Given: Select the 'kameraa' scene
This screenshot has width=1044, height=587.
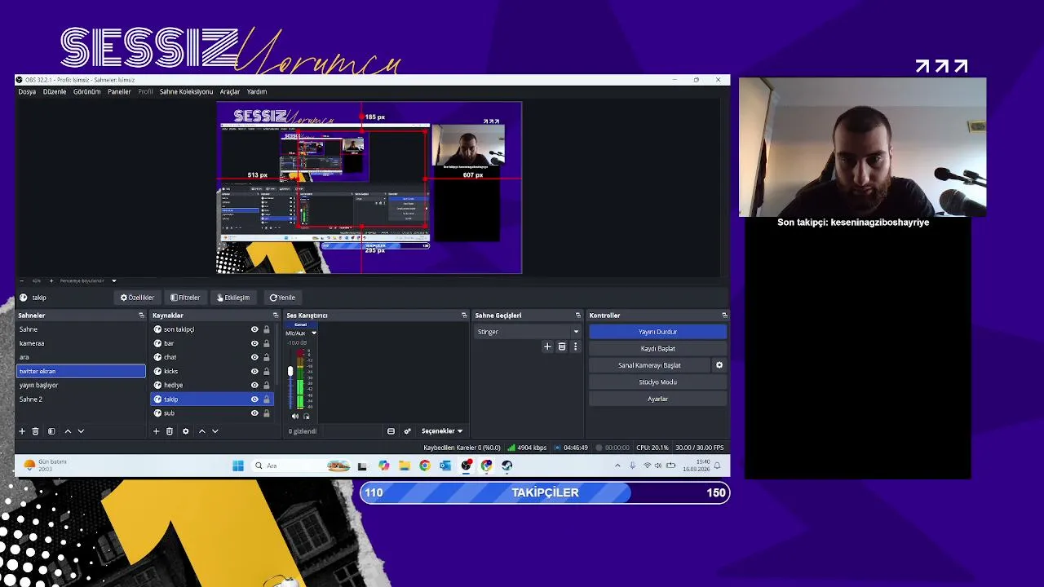Looking at the screenshot, I should pyautogui.click(x=81, y=343).
